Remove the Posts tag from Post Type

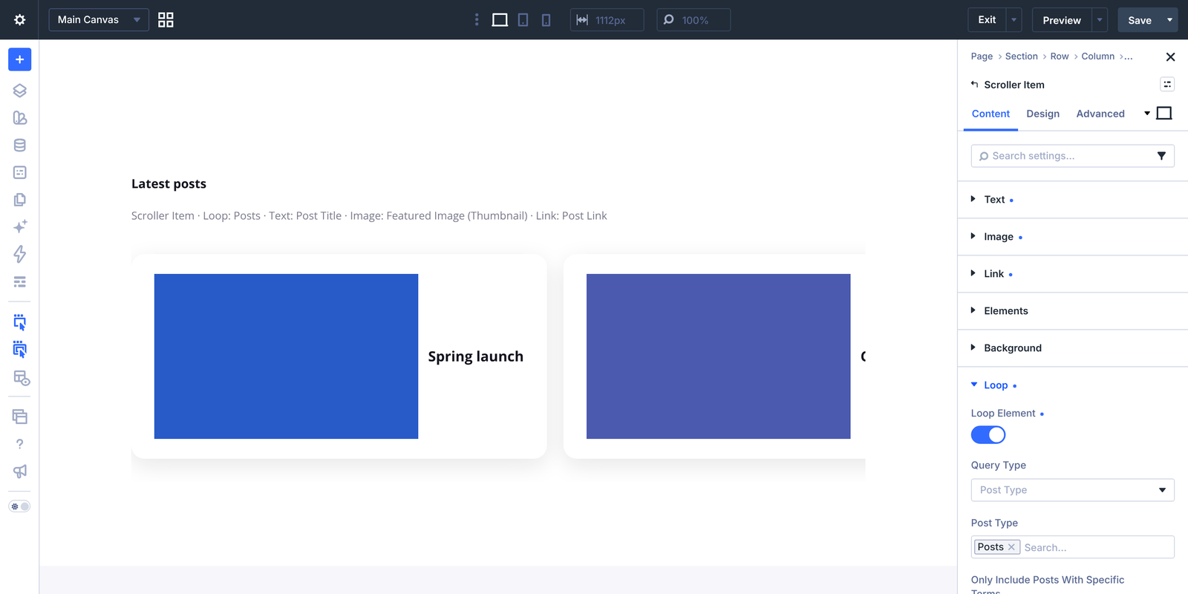point(1011,547)
